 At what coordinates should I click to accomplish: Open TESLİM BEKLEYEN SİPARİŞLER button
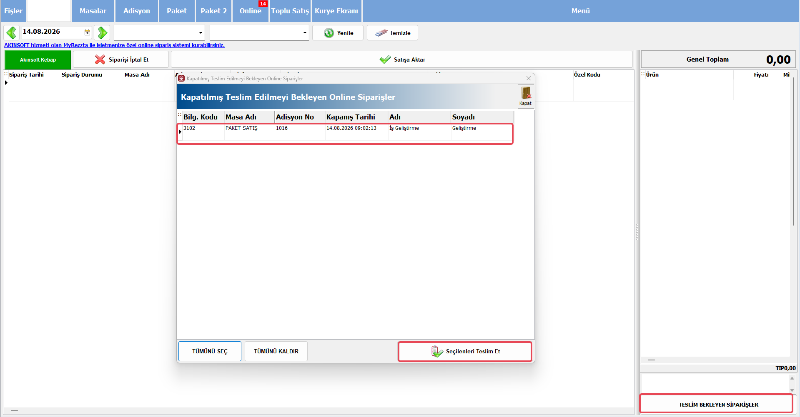716,404
